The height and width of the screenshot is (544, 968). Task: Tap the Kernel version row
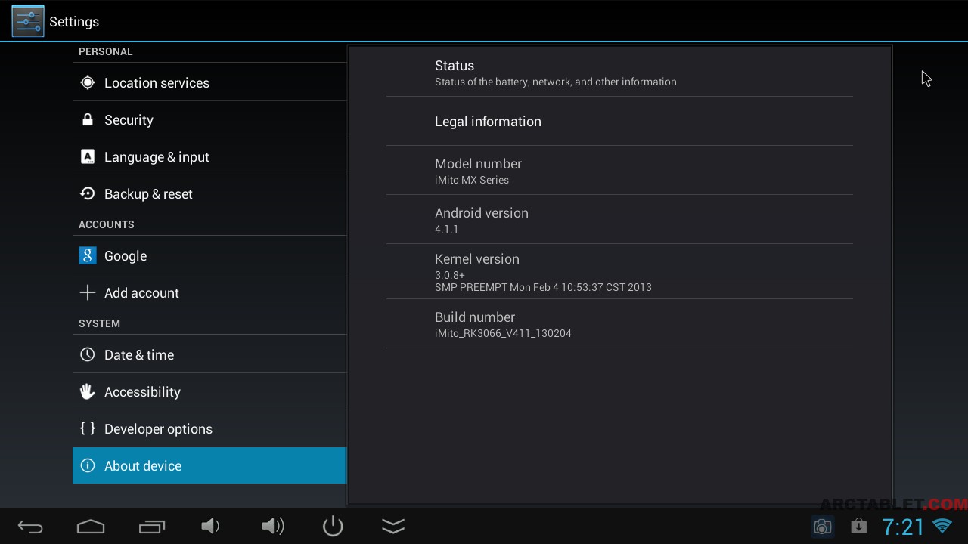pos(619,271)
